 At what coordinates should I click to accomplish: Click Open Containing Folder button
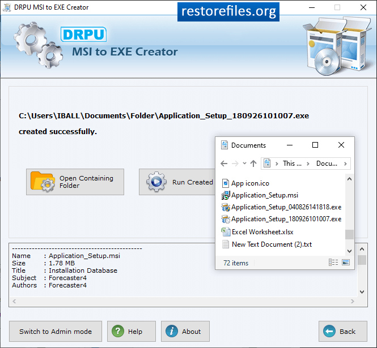tap(75, 182)
